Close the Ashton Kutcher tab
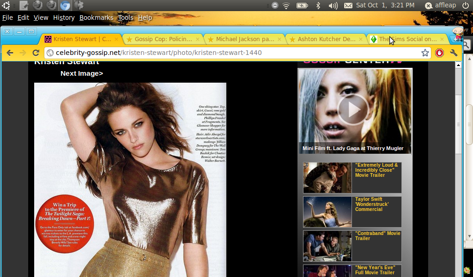The height and width of the screenshot is (277, 473). 360,39
